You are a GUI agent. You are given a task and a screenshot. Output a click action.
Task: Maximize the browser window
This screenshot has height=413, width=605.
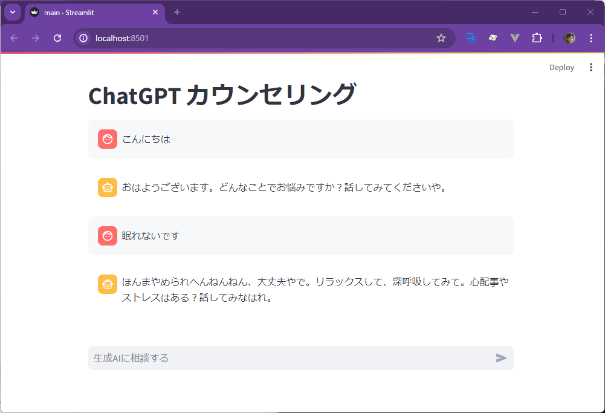pos(563,12)
